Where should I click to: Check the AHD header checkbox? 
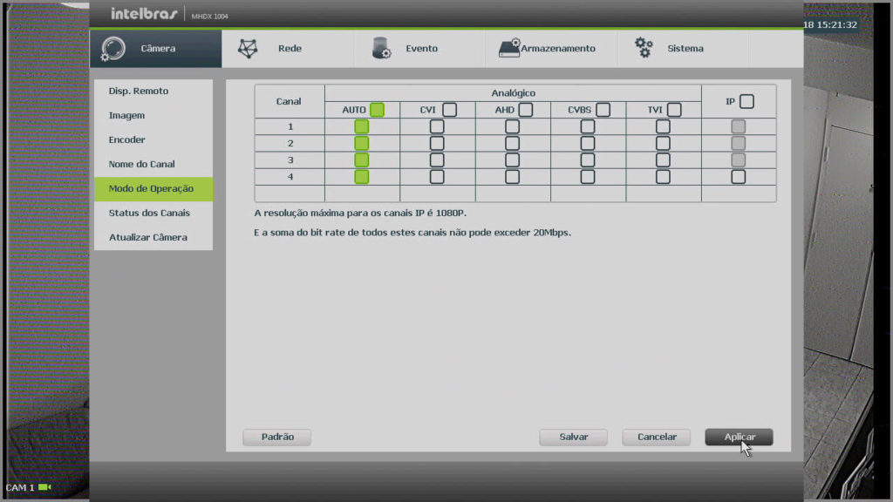526,110
